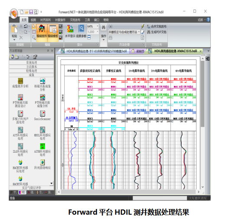Viewport: 239px width, 219px height.
Task: Open quick access toolbar customize arrow
Action: pos(41,12)
